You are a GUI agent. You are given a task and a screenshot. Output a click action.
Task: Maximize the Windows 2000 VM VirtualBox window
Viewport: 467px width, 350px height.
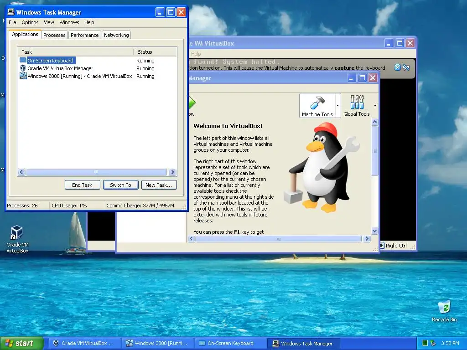[400, 43]
